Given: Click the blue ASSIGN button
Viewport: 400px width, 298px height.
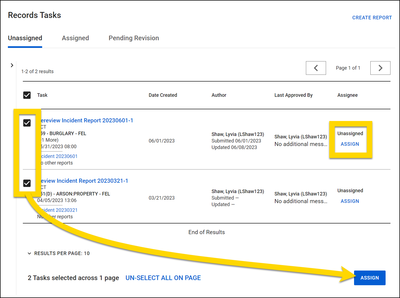Looking at the screenshot, I should pos(370,278).
